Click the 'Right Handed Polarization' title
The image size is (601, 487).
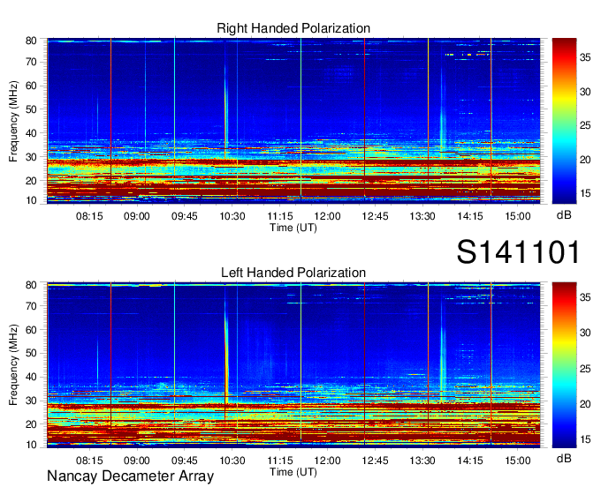(293, 28)
